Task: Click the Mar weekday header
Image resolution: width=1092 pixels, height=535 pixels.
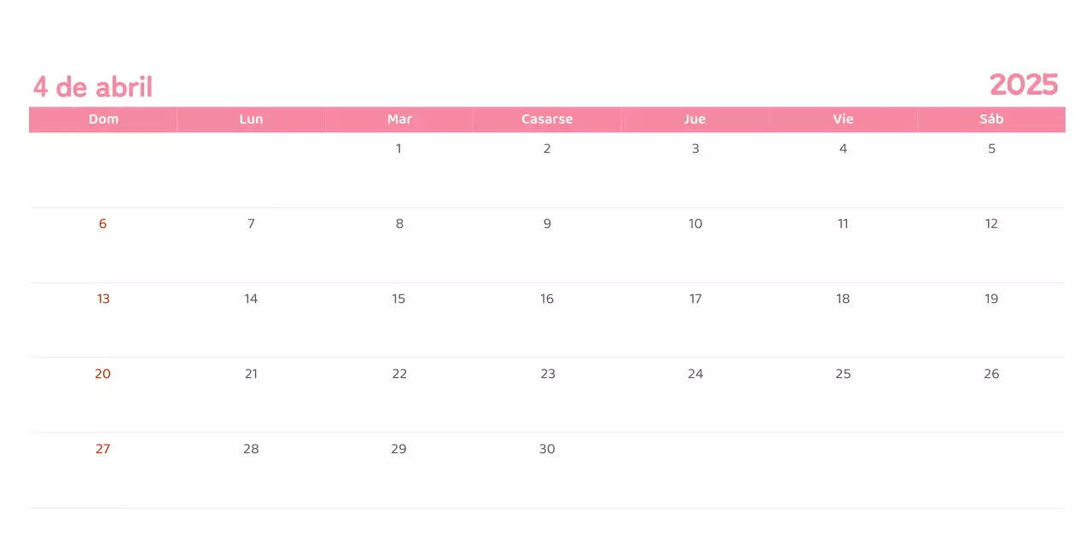Action: [x=399, y=119]
